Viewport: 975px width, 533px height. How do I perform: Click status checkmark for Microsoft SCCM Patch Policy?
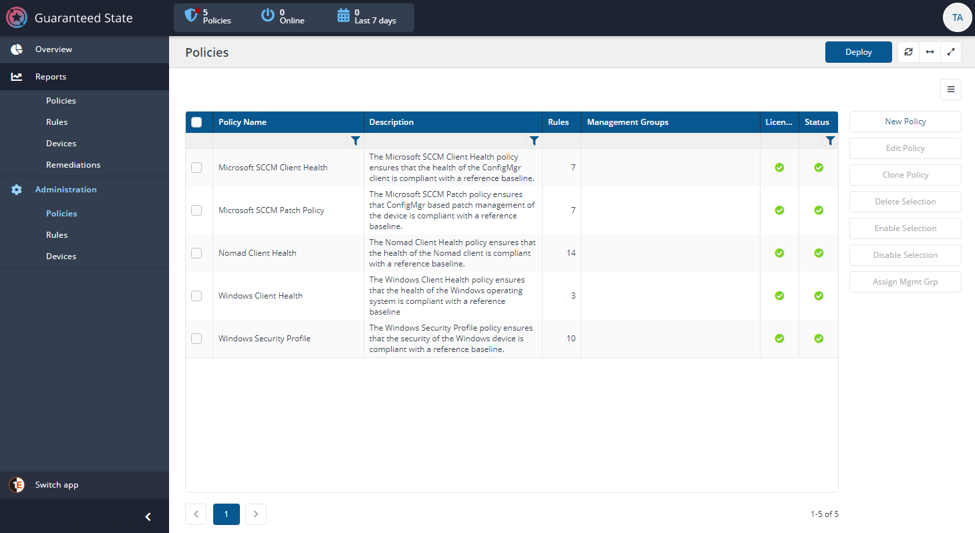tap(819, 210)
